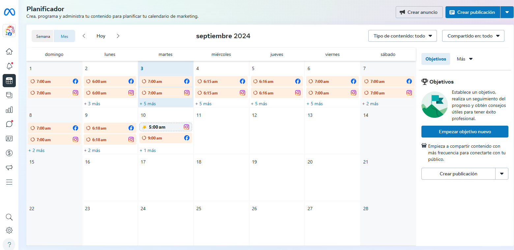This screenshot has width=514, height=250.
Task: Open the Insights bar chart icon
Action: 9,110
